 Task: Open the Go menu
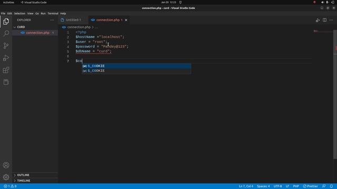tap(37, 13)
